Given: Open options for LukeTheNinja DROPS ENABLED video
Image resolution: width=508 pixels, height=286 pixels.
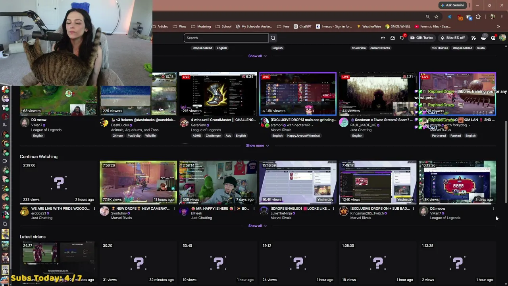Looking at the screenshot, I should 333,209.
